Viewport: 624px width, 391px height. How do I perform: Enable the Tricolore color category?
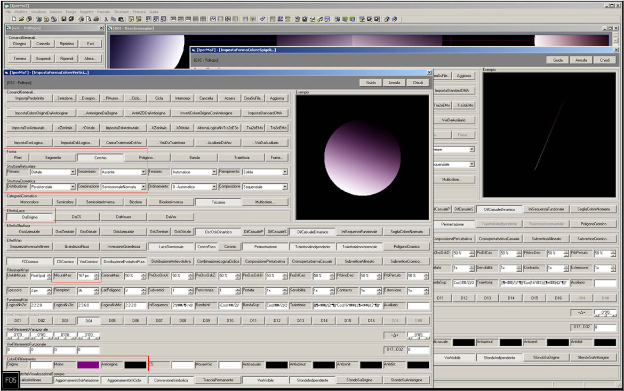(x=218, y=202)
